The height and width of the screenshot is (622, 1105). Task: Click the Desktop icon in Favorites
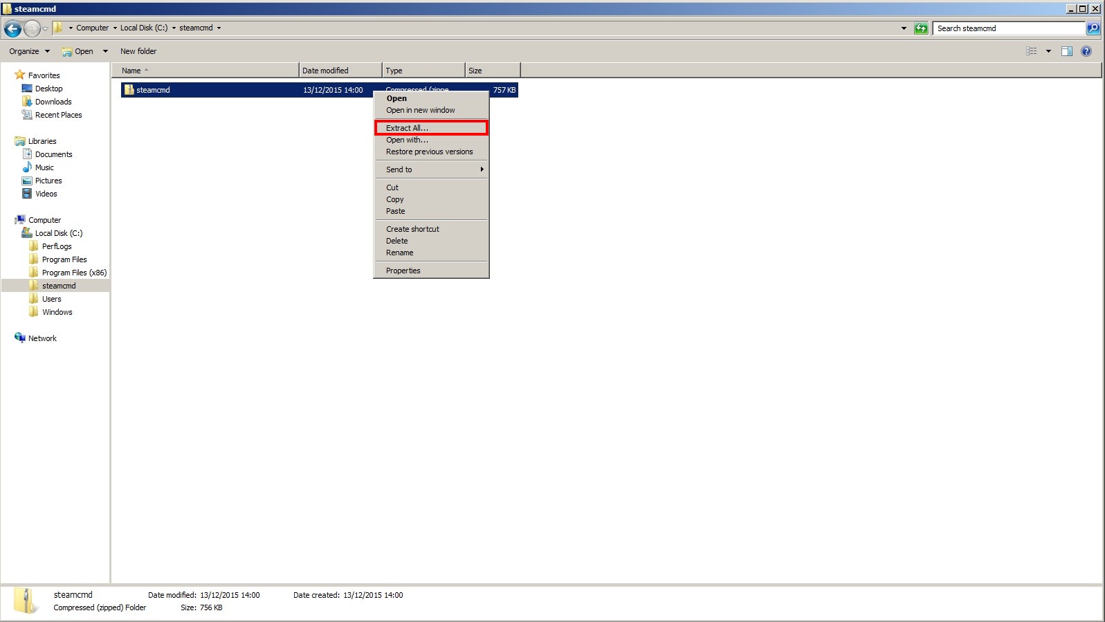point(27,89)
